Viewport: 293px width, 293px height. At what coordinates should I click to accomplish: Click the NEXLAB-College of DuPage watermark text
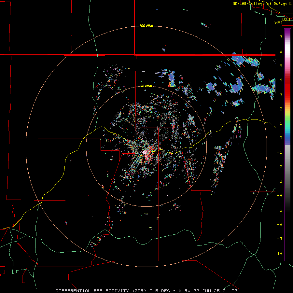click(262, 4)
